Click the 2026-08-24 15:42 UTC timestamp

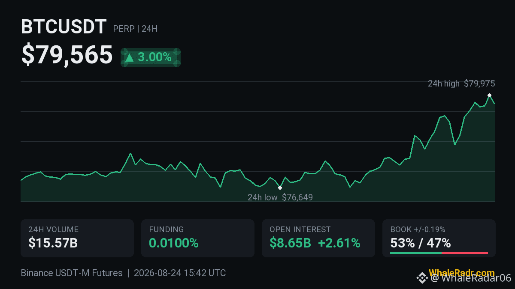point(180,273)
